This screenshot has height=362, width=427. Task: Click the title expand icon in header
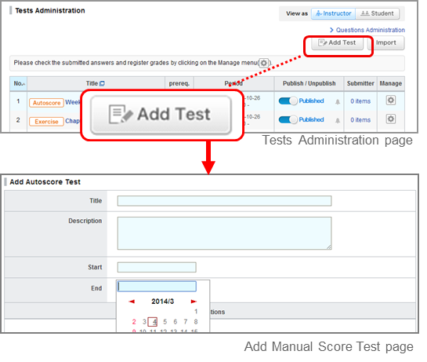point(102,83)
